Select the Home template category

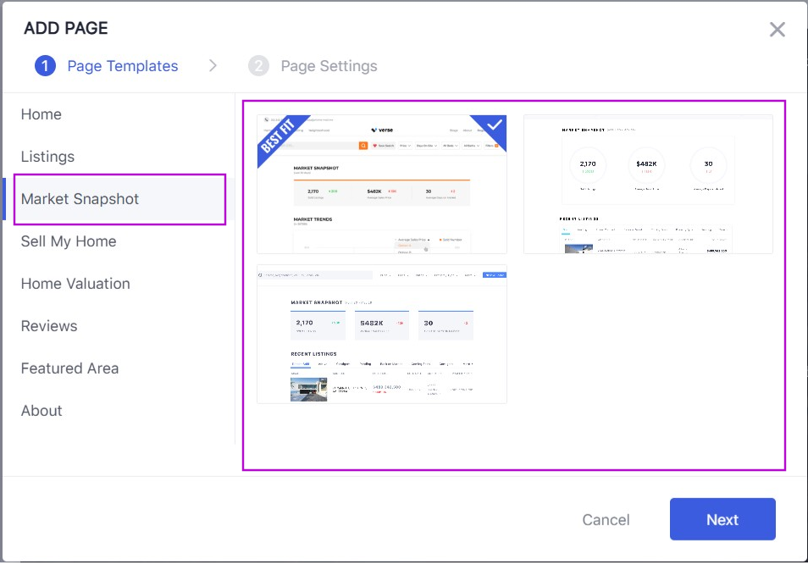click(42, 114)
